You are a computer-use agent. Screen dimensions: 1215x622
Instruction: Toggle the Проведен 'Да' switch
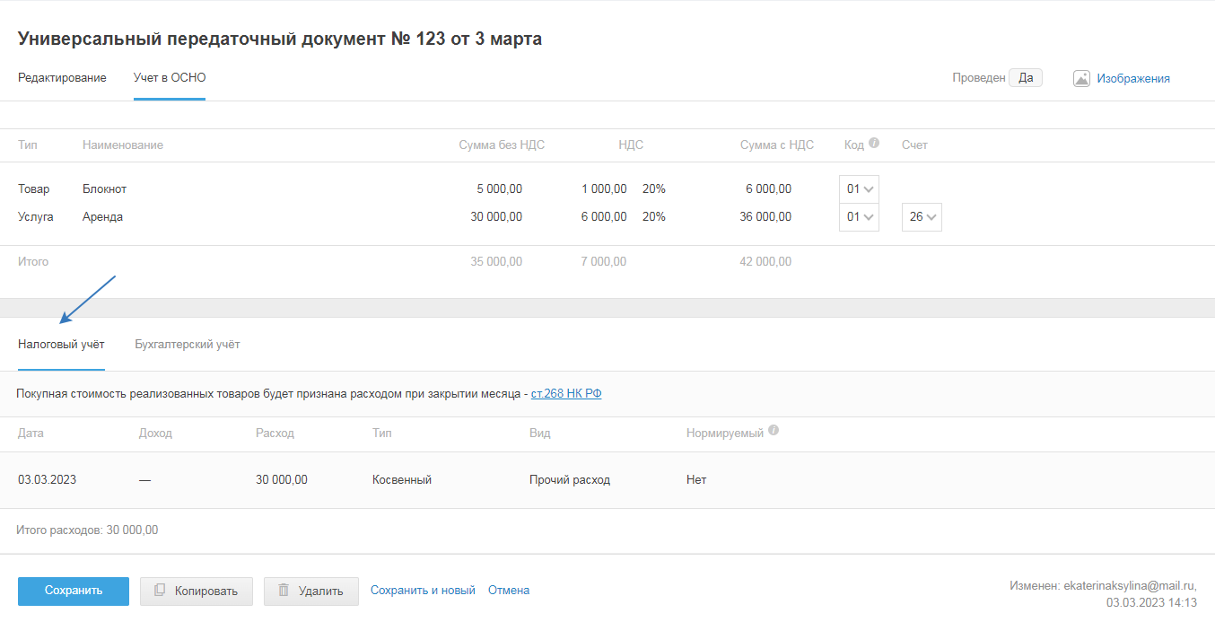tap(1025, 78)
